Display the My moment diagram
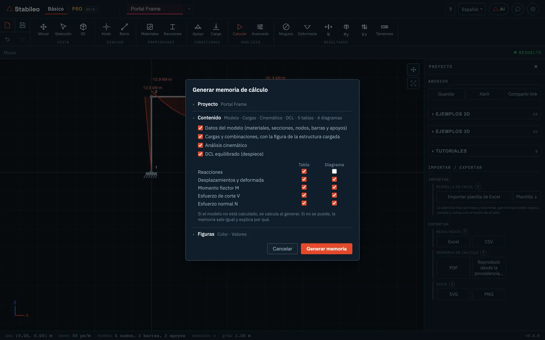 346,30
